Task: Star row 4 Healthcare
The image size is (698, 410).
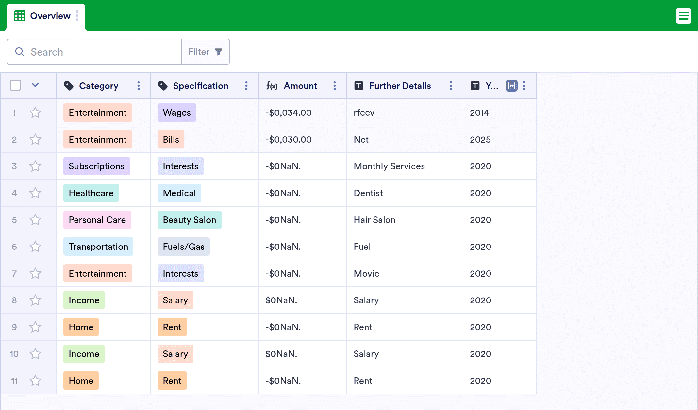Action: (x=35, y=193)
